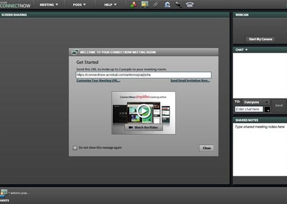Click the share screen toolbar icon
Viewport: 287px width, 204px height.
point(145,4)
